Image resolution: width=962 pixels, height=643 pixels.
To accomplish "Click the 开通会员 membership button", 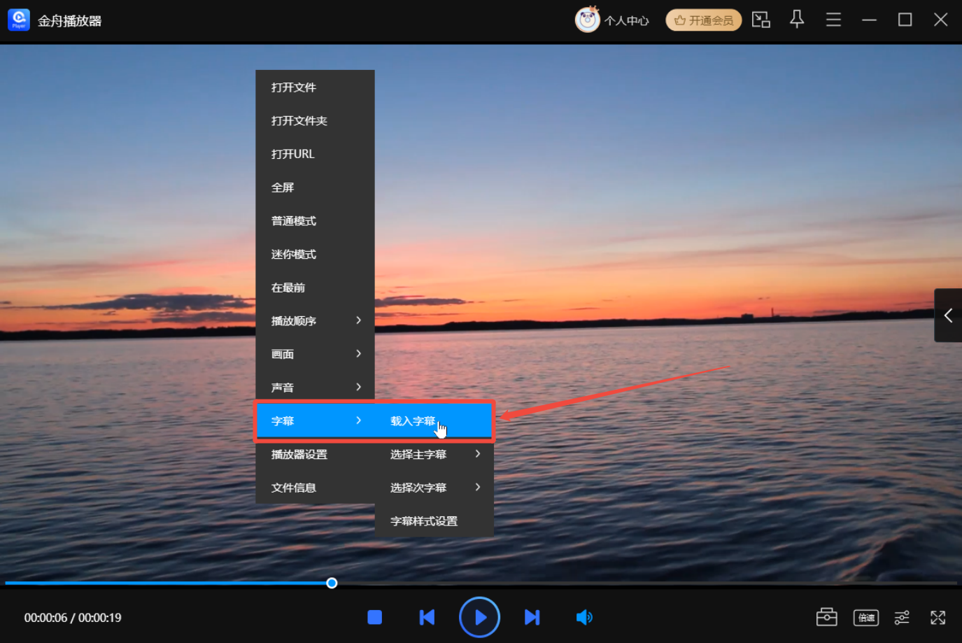I will [704, 20].
